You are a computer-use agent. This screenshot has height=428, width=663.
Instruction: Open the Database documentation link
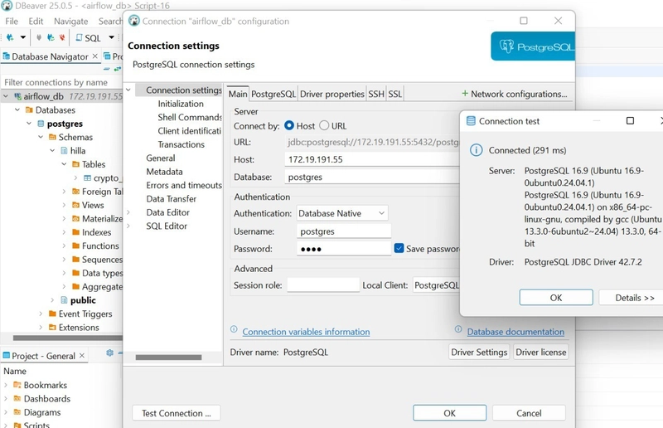pyautogui.click(x=515, y=332)
